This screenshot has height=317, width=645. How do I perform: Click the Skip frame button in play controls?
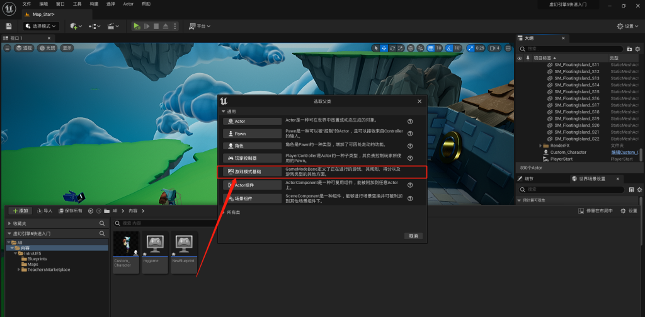click(x=147, y=26)
